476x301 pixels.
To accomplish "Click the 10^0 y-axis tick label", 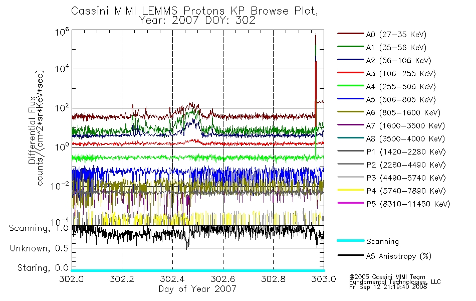I will [62, 147].
